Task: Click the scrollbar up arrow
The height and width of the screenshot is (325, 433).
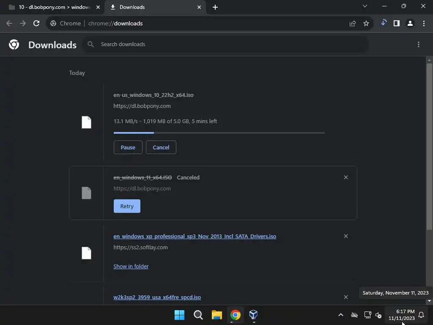Action: click(429, 60)
